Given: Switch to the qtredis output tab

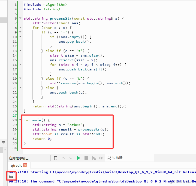Looking at the screenshot, I should click(x=17, y=165).
